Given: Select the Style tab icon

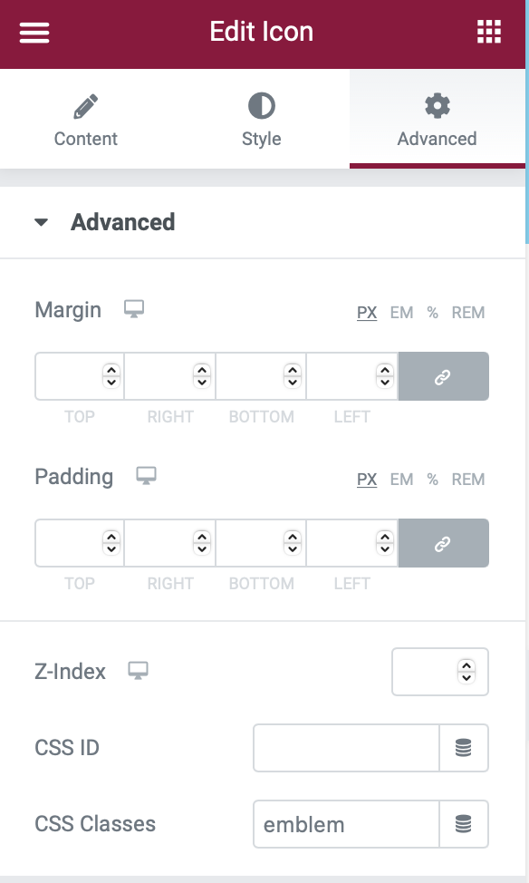Looking at the screenshot, I should (262, 106).
